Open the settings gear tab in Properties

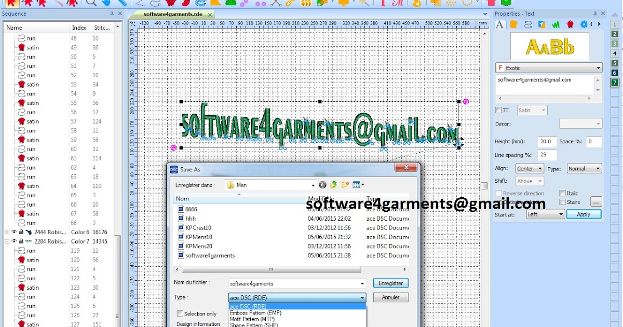point(583,24)
